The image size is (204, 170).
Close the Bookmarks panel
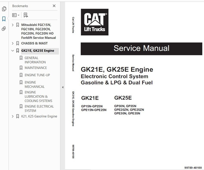[54, 6]
